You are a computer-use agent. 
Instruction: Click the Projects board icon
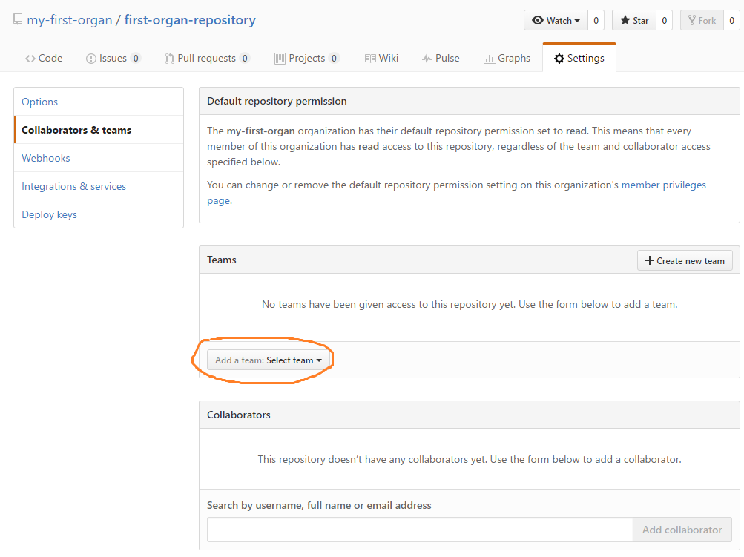tap(280, 59)
